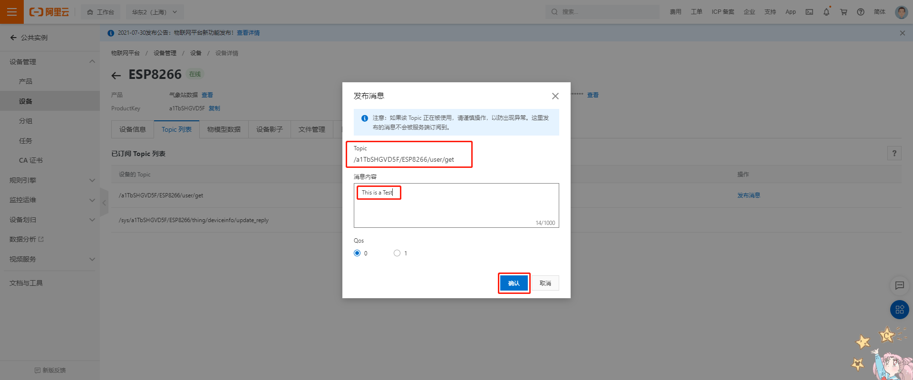Screen dimensions: 913x380
Task: Open 工单 in the top bar
Action: tap(697, 12)
